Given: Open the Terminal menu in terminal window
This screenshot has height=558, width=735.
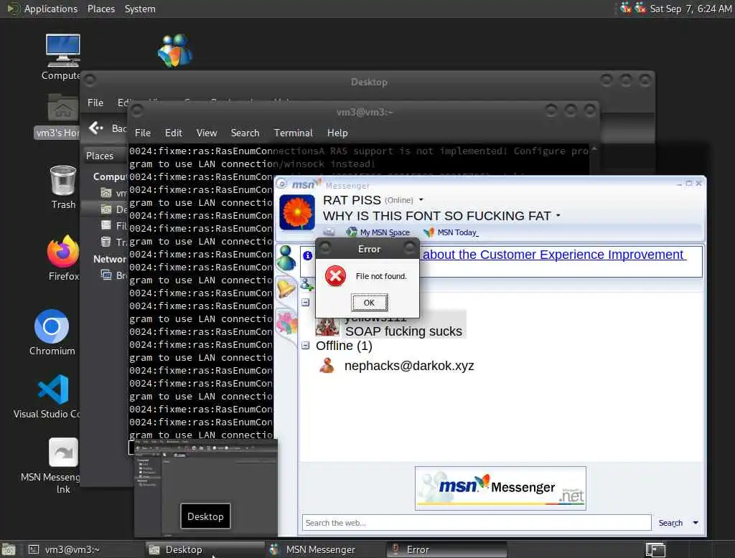Looking at the screenshot, I should (x=293, y=133).
